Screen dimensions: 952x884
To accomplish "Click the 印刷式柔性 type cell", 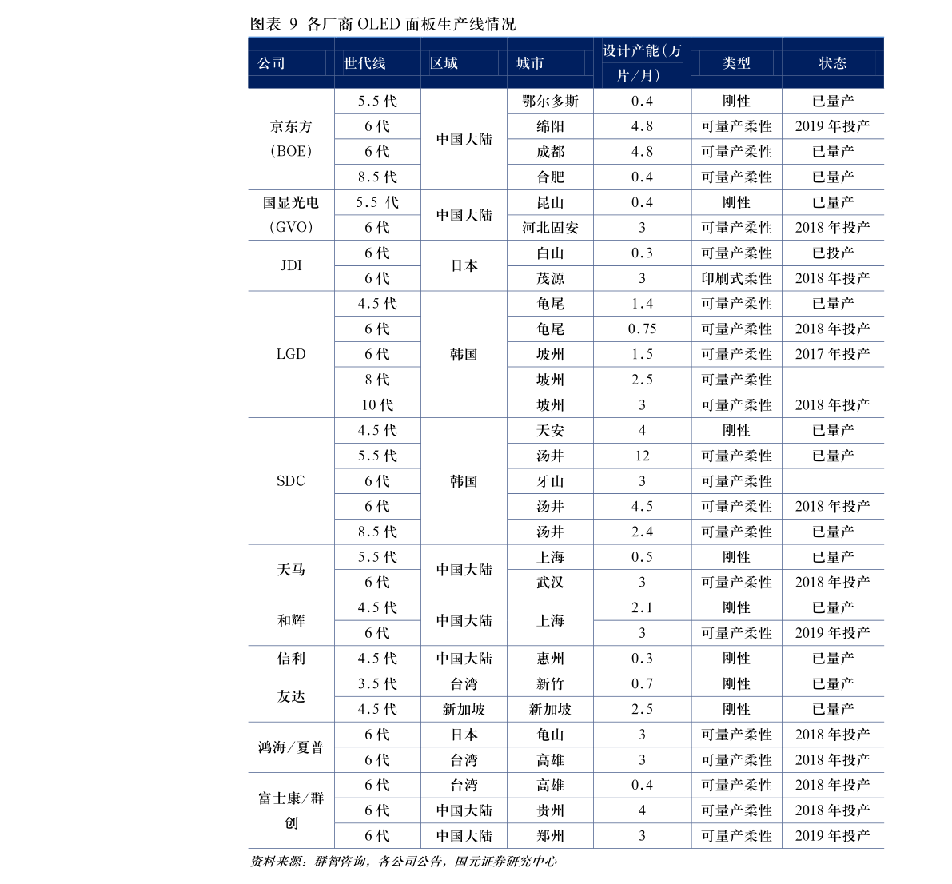I will 736,279.
